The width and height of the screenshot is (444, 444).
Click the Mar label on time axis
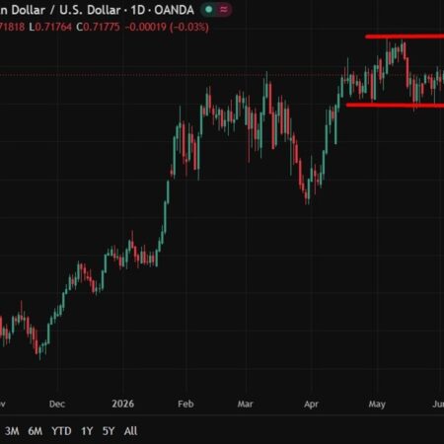coord(246,404)
